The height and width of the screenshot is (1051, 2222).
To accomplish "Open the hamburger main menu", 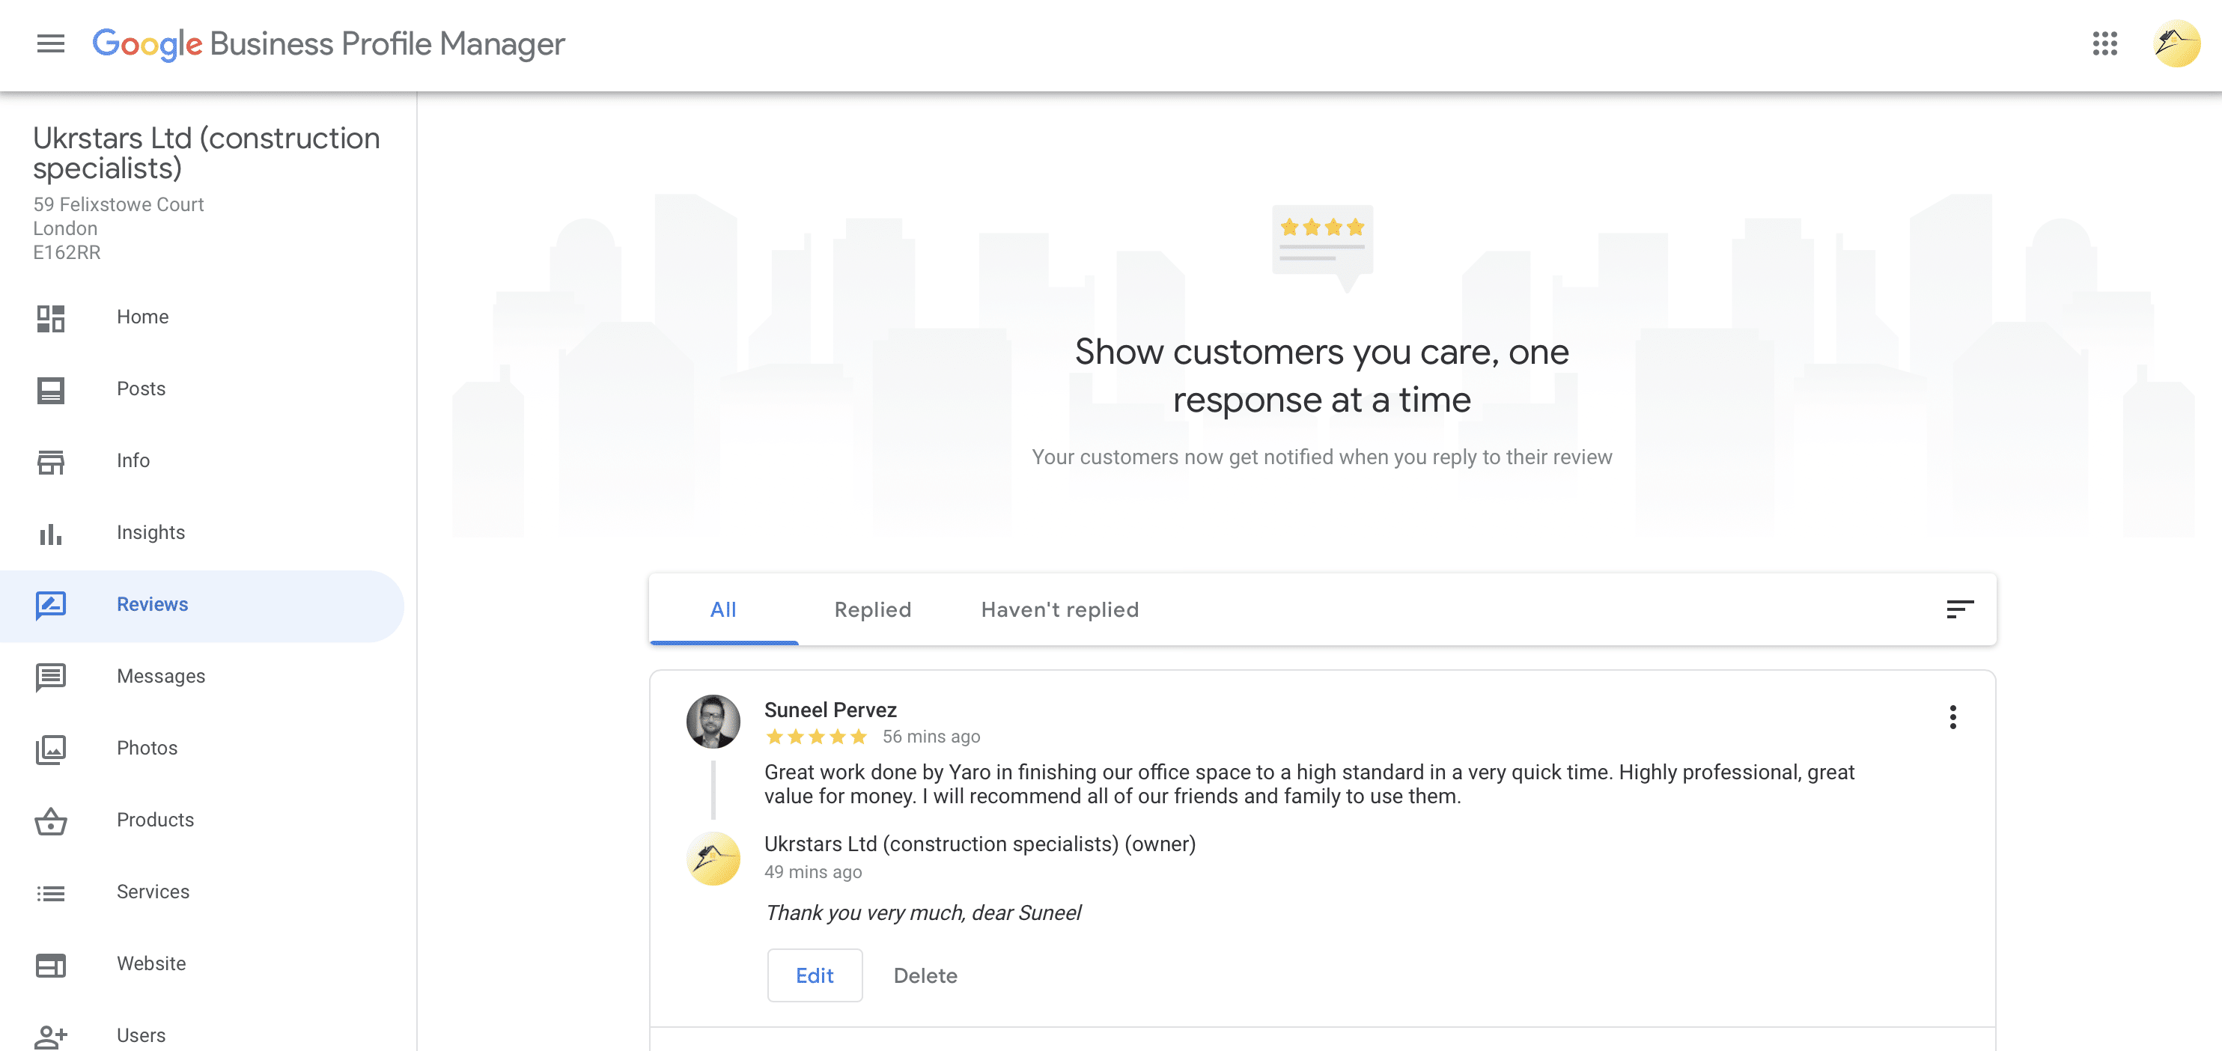I will coord(51,43).
